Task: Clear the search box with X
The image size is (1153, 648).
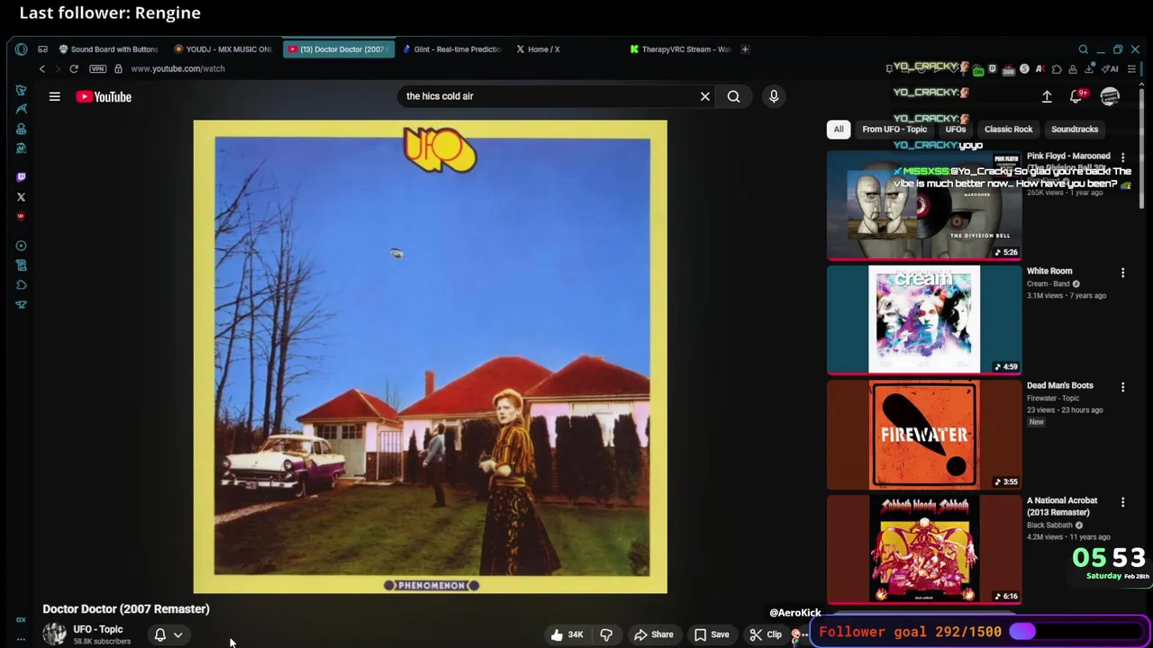Action: [x=705, y=96]
